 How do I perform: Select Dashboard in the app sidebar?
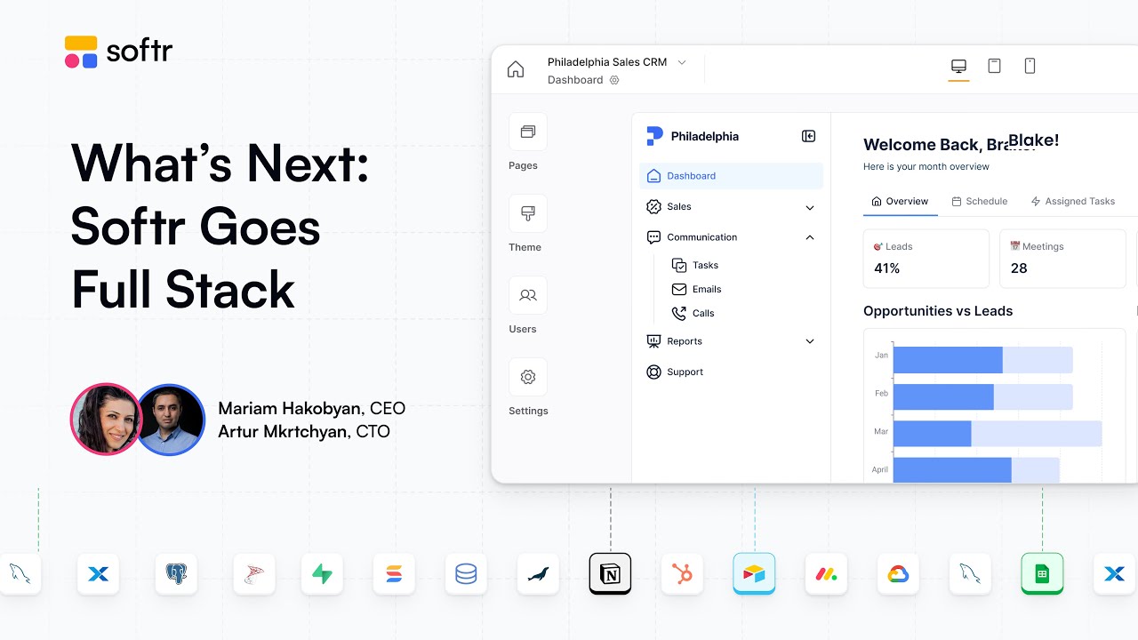tap(731, 176)
